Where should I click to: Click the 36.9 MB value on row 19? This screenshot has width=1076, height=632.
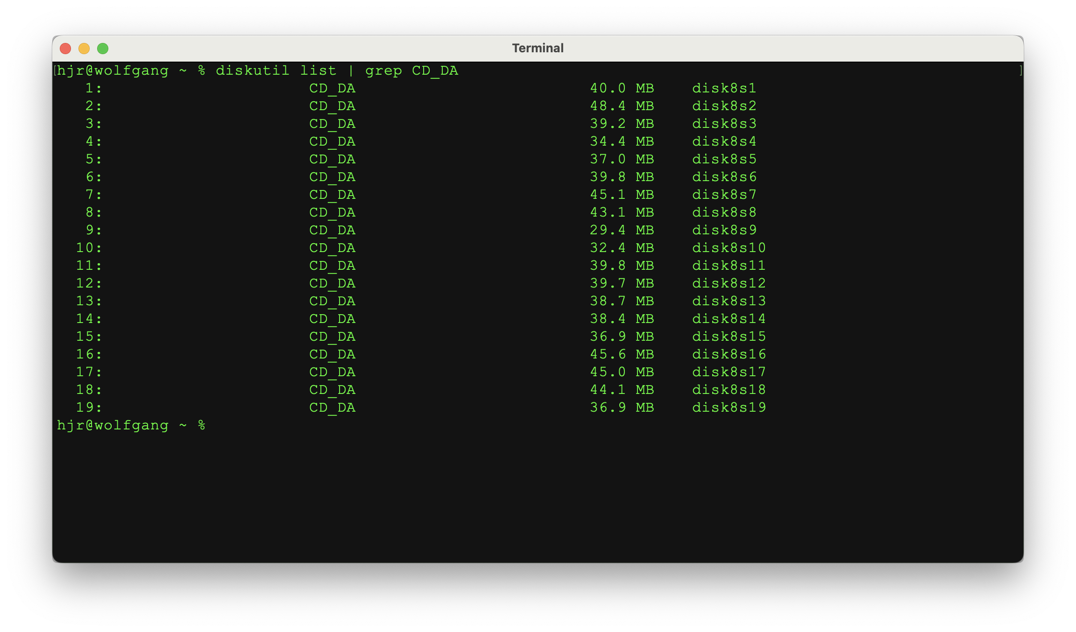click(622, 407)
